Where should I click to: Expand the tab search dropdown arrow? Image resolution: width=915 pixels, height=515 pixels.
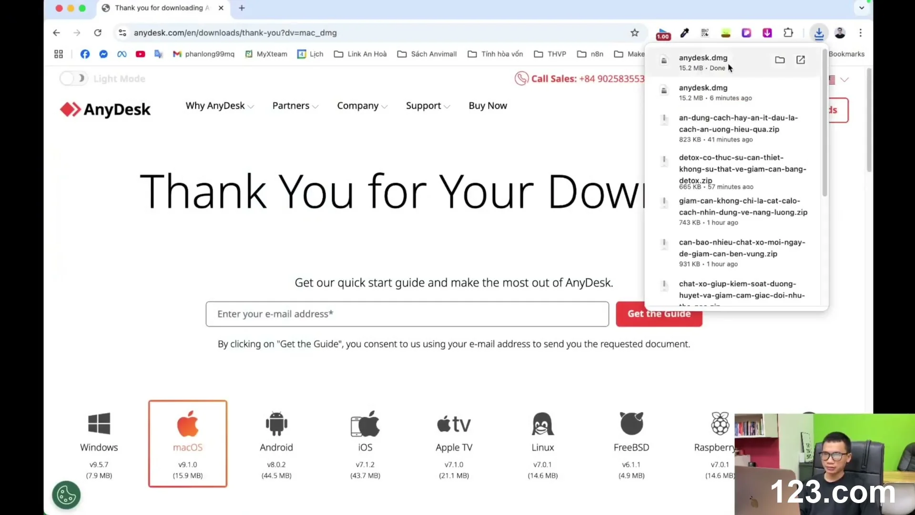[x=862, y=8]
